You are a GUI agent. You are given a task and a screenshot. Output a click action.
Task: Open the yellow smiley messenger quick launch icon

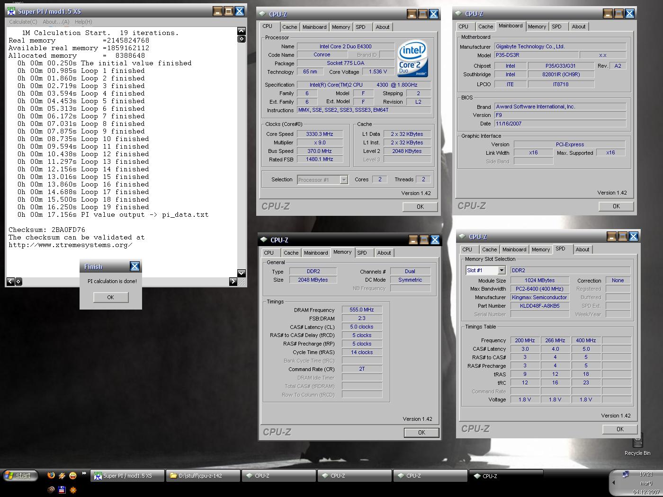(x=72, y=475)
